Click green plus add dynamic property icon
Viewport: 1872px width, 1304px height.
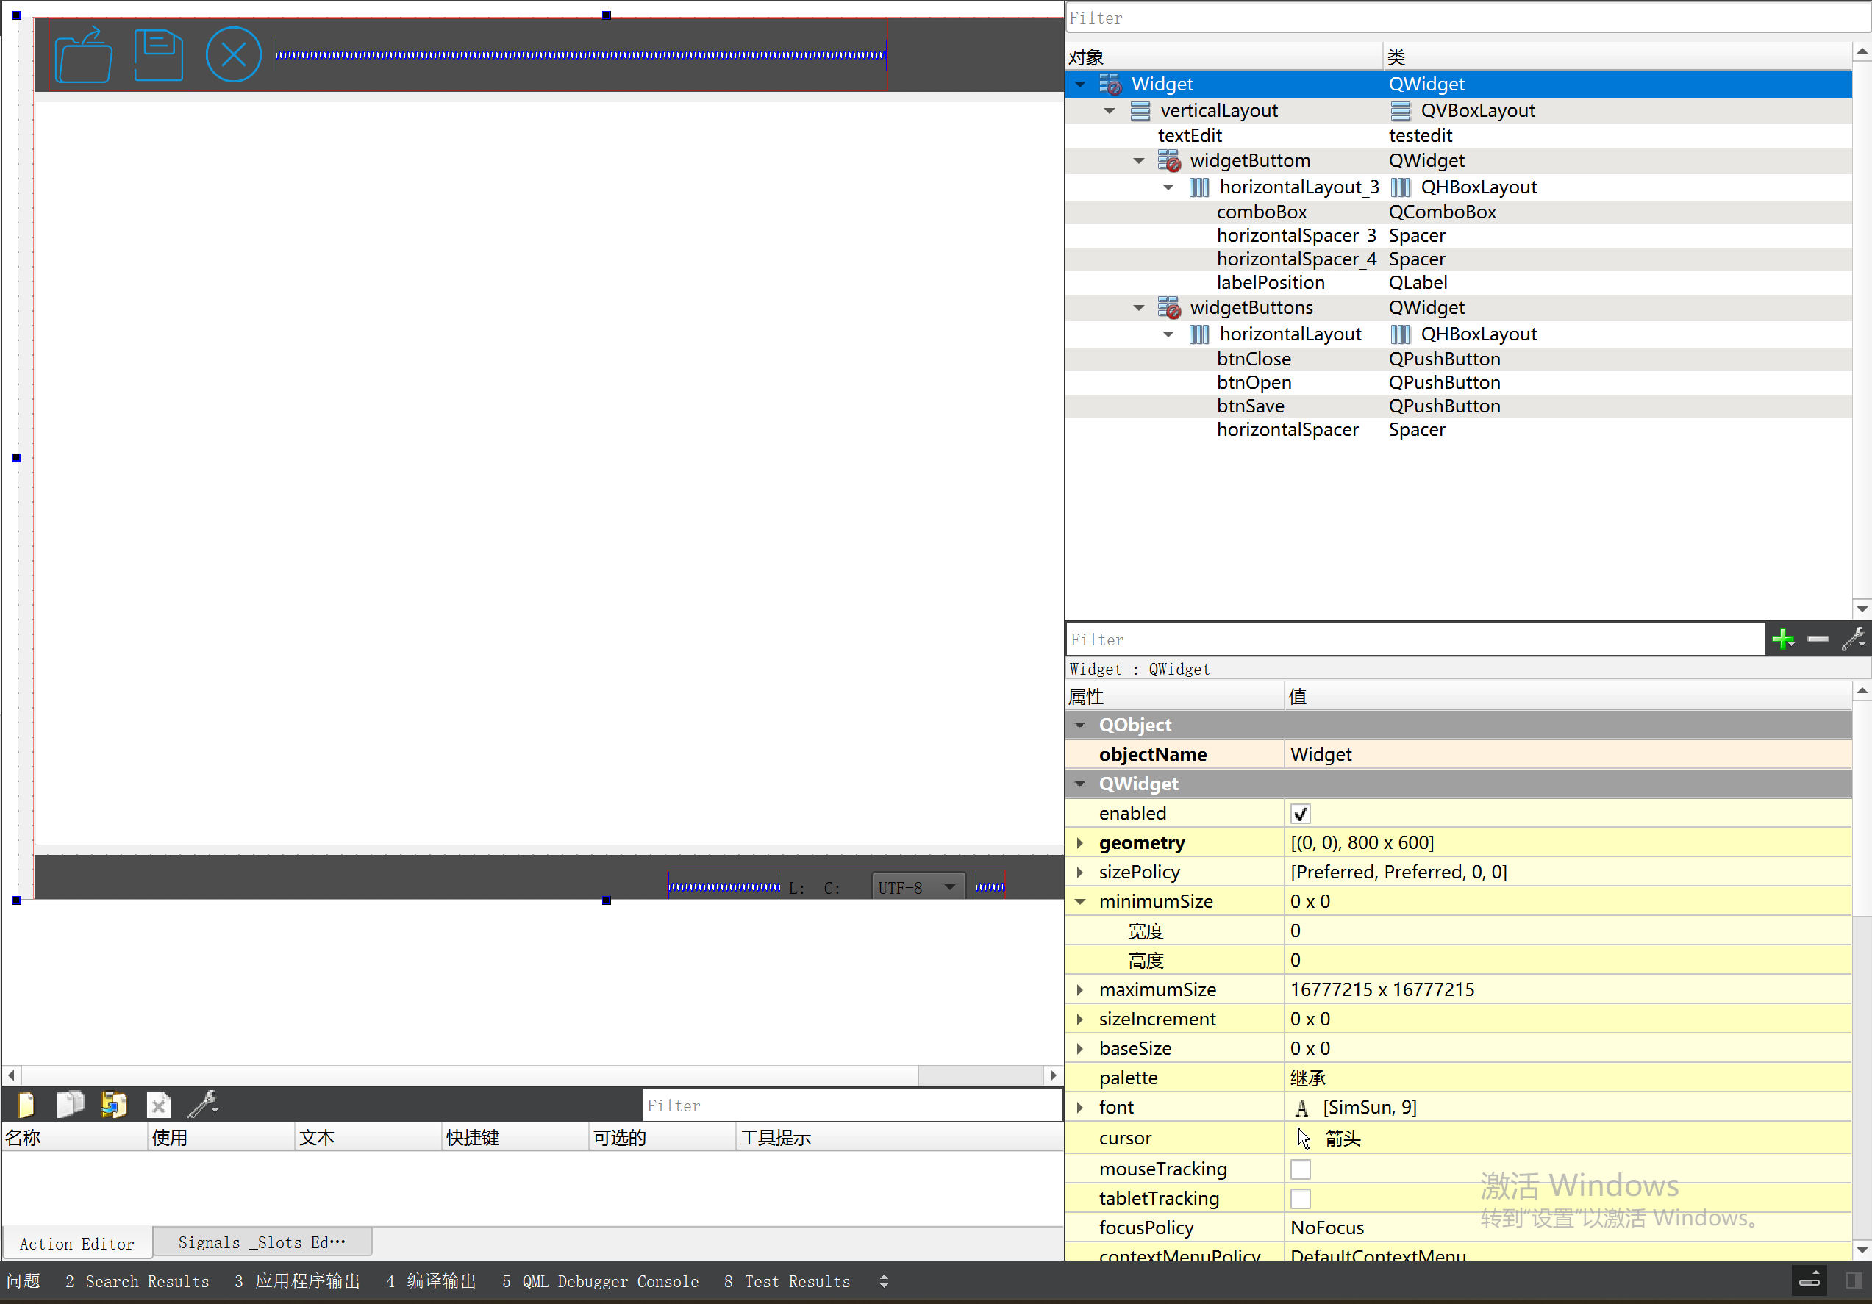click(x=1782, y=639)
